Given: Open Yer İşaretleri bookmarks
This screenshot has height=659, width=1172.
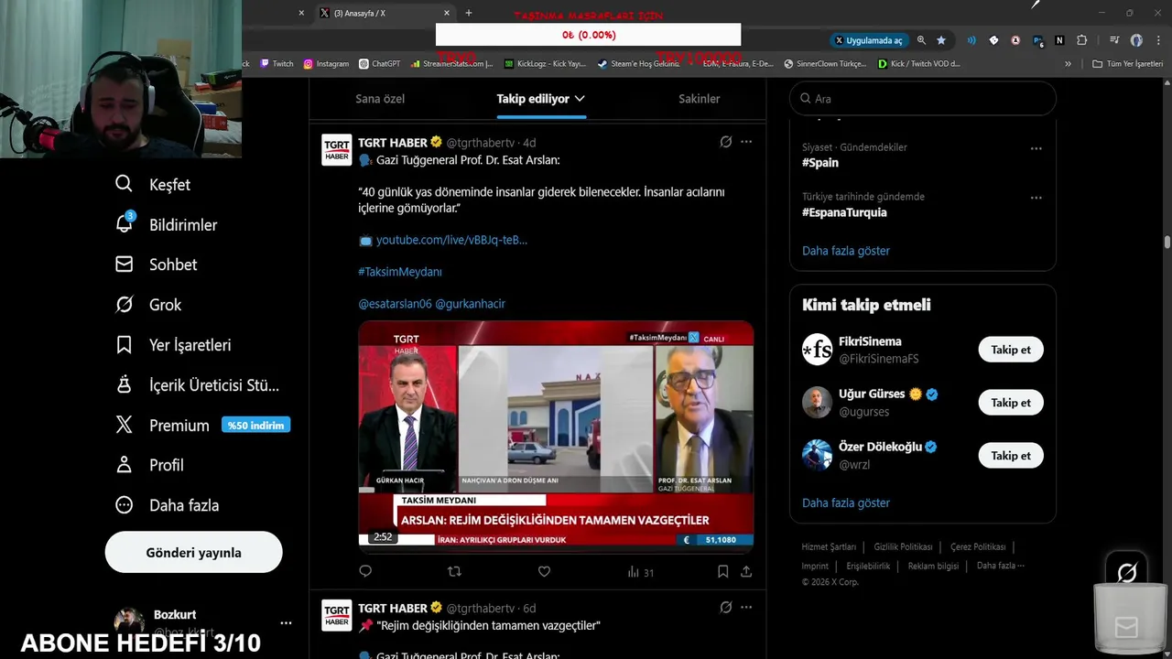Looking at the screenshot, I should click(x=173, y=345).
